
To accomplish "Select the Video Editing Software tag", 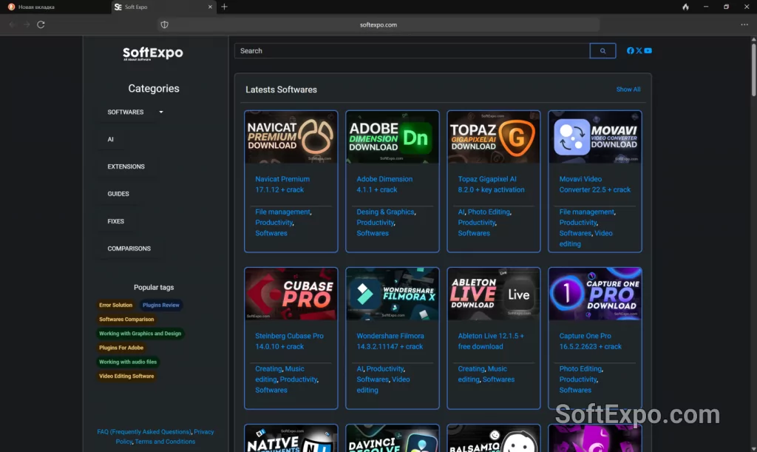I will [126, 376].
